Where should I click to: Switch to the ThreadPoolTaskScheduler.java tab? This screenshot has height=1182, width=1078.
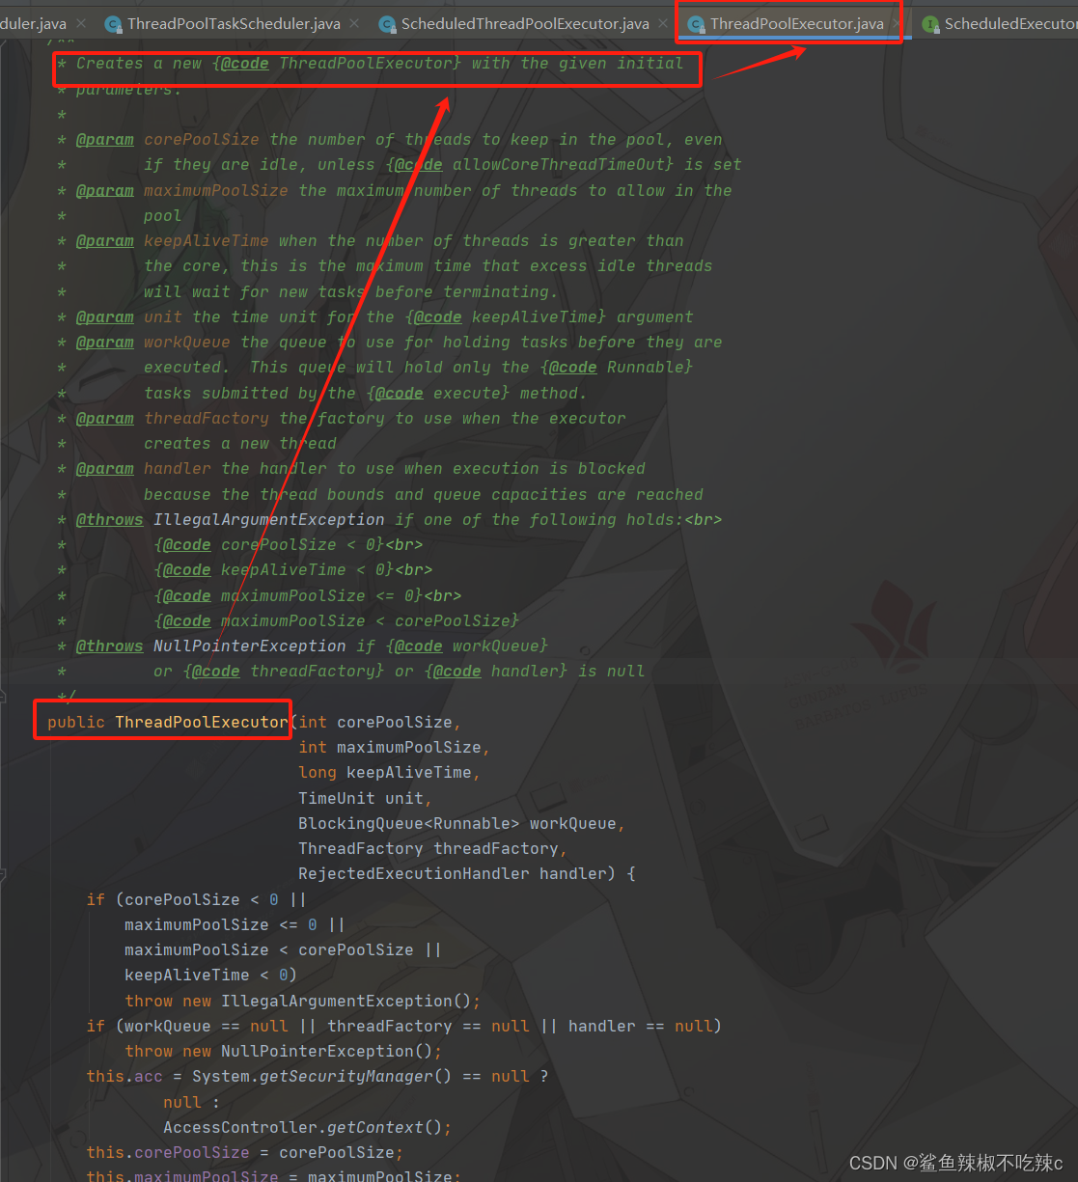(234, 24)
